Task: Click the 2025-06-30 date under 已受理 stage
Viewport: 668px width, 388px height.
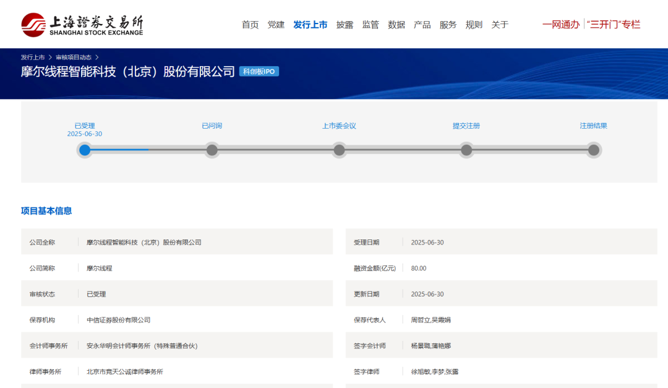Action: [x=85, y=134]
